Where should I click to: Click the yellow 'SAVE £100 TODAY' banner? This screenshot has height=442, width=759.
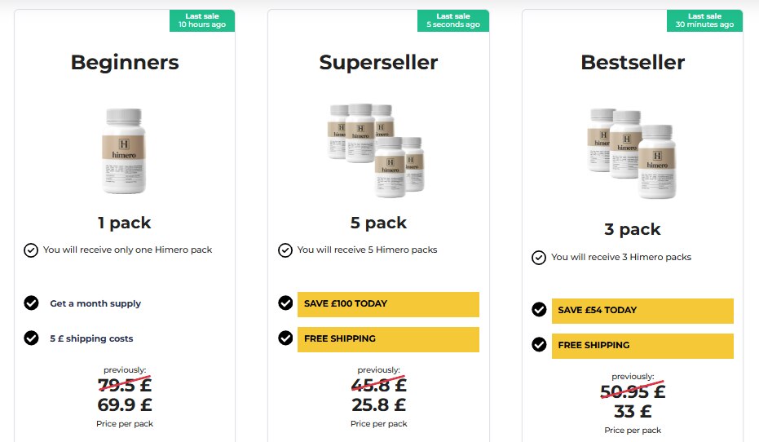(x=388, y=304)
